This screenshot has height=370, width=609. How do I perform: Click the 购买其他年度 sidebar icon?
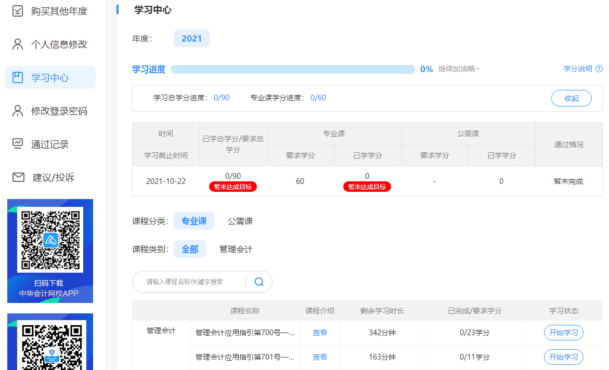point(18,11)
